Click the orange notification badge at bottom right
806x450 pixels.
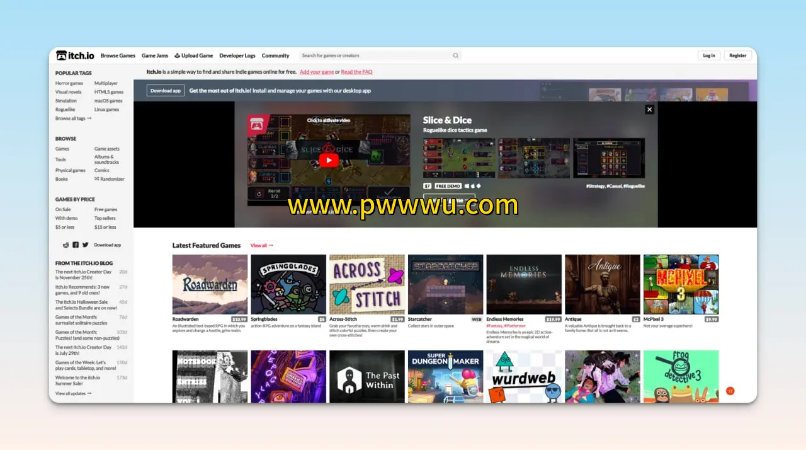pos(730,391)
